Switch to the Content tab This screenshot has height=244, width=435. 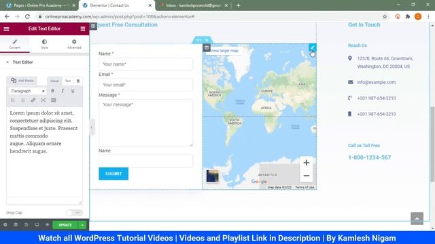(15, 44)
